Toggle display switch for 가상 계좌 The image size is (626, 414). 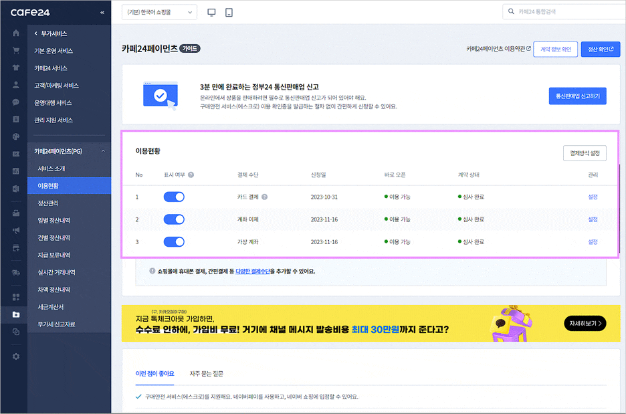click(x=174, y=241)
